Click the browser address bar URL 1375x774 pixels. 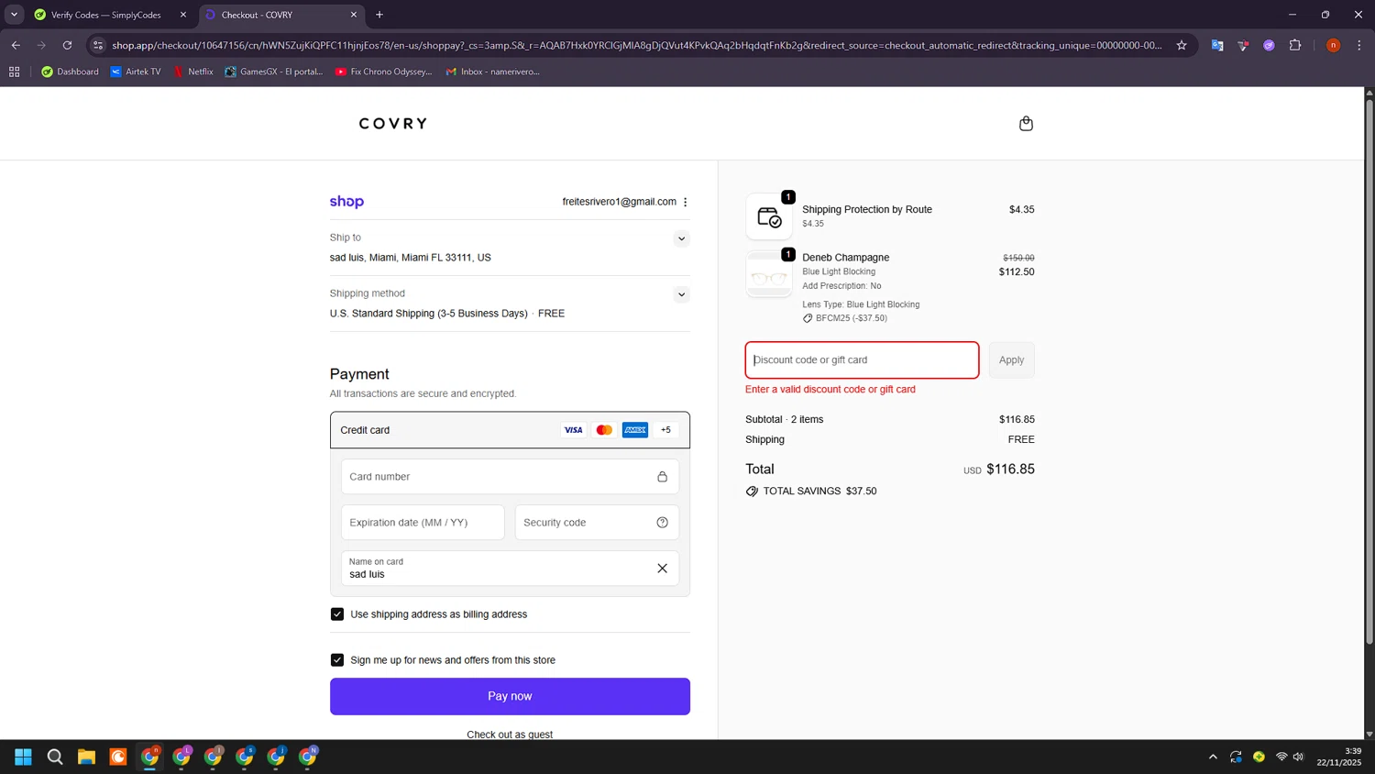pos(637,45)
